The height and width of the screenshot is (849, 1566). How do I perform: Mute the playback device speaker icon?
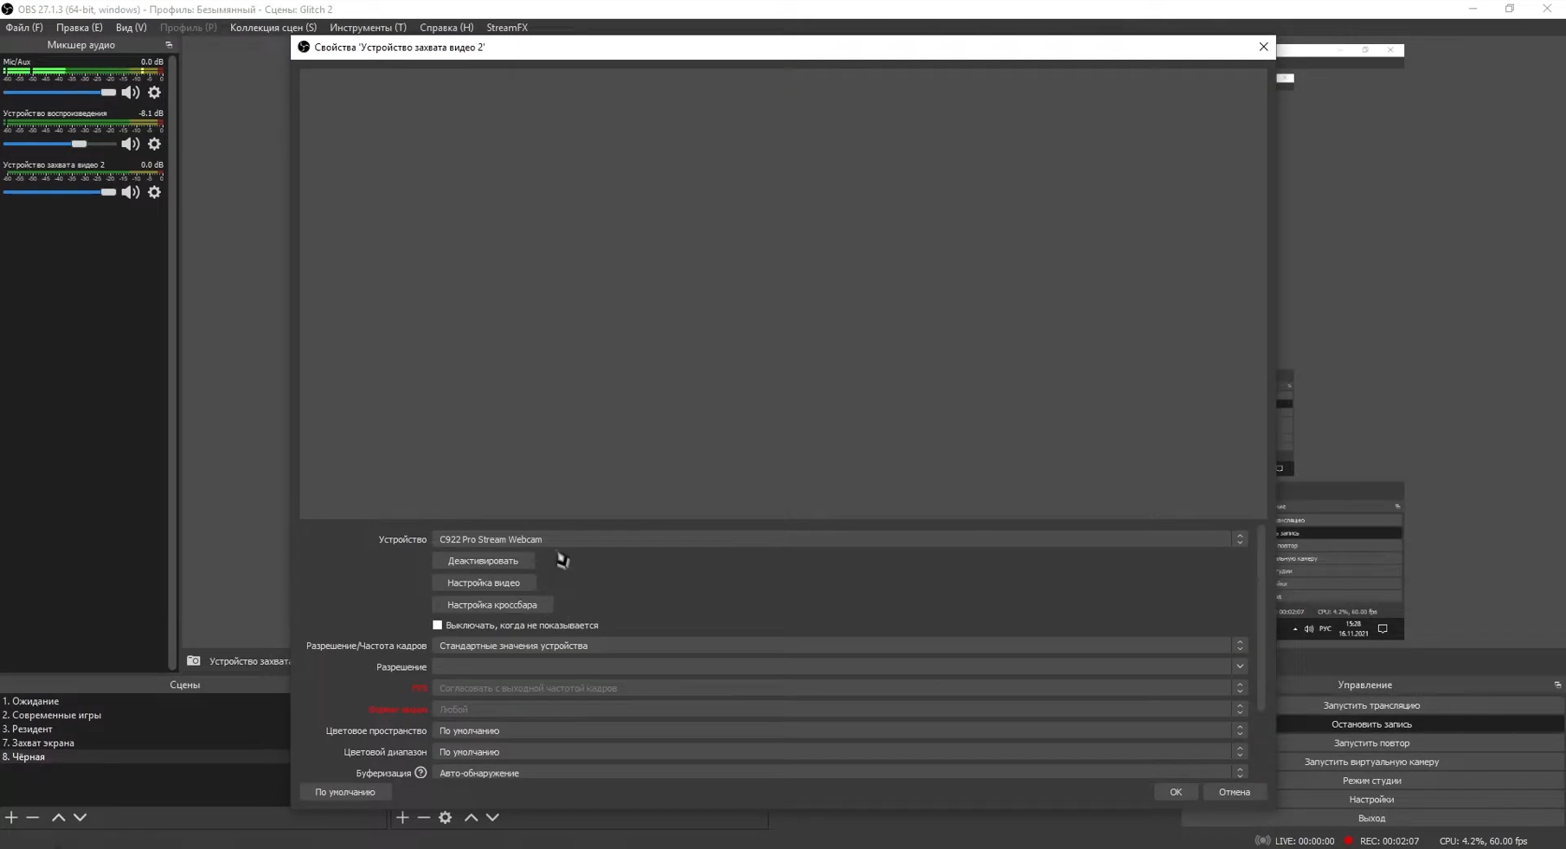coord(130,144)
